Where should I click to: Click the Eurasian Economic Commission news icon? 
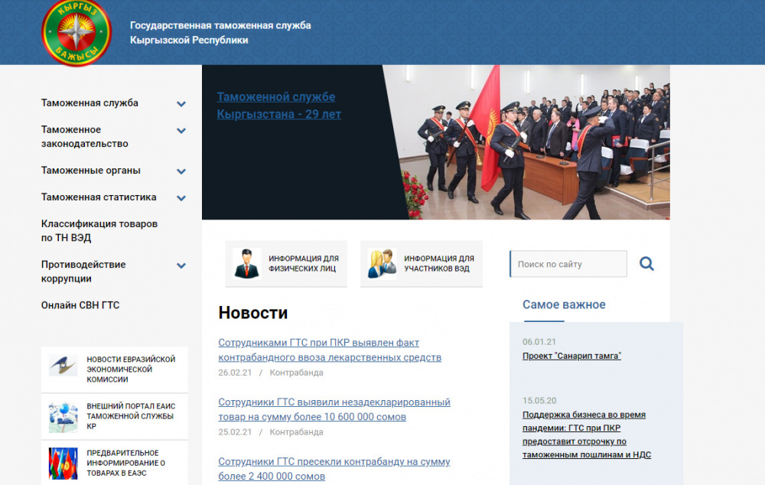tap(63, 366)
